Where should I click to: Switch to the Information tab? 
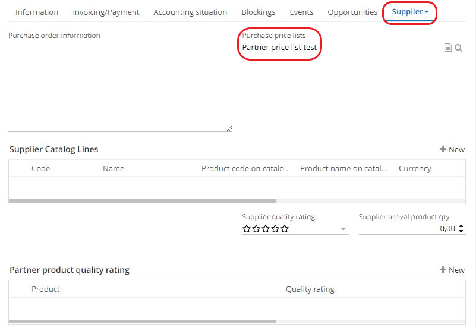(37, 12)
